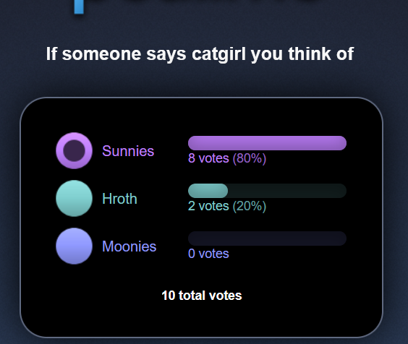408x344 pixels.
Task: Click the blue letter fragment at top
Action: tap(79, 7)
